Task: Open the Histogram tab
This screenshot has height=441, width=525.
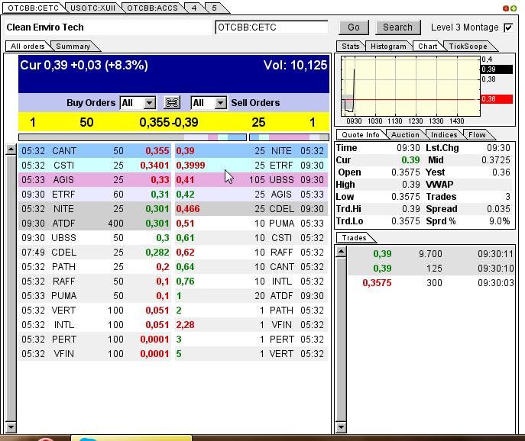Action: (388, 46)
